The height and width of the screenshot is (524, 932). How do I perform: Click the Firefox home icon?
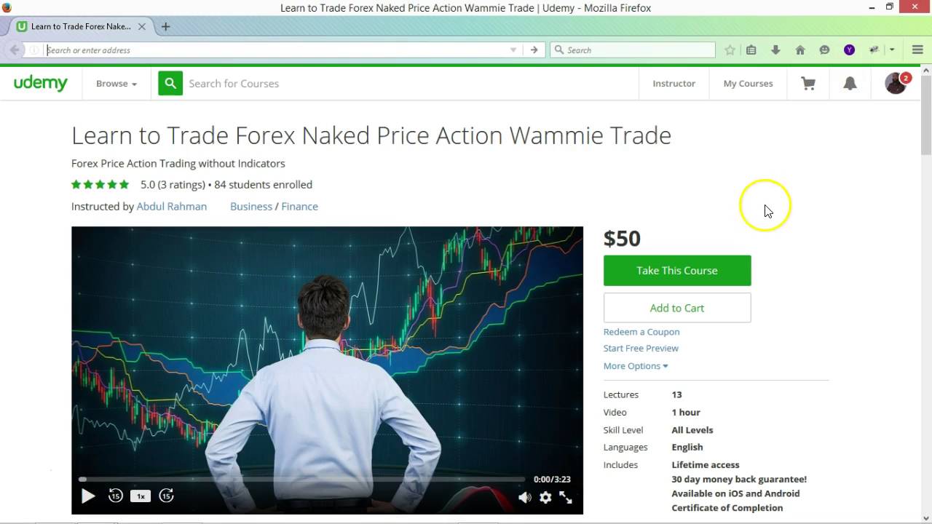[x=800, y=50]
